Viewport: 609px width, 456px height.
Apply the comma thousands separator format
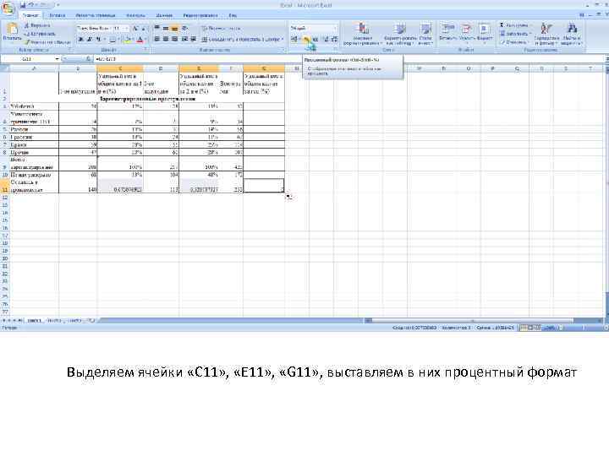coord(315,39)
